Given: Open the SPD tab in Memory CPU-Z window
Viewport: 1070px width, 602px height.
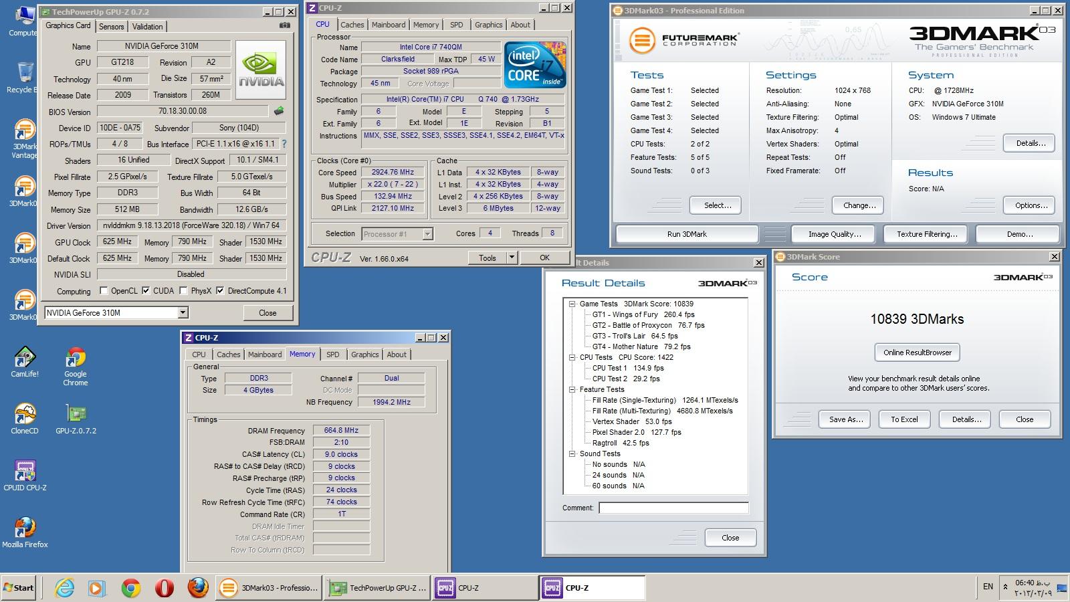Looking at the screenshot, I should click(x=333, y=355).
